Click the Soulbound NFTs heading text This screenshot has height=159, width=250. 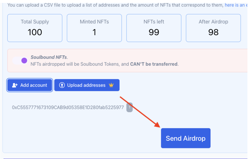[49, 57]
